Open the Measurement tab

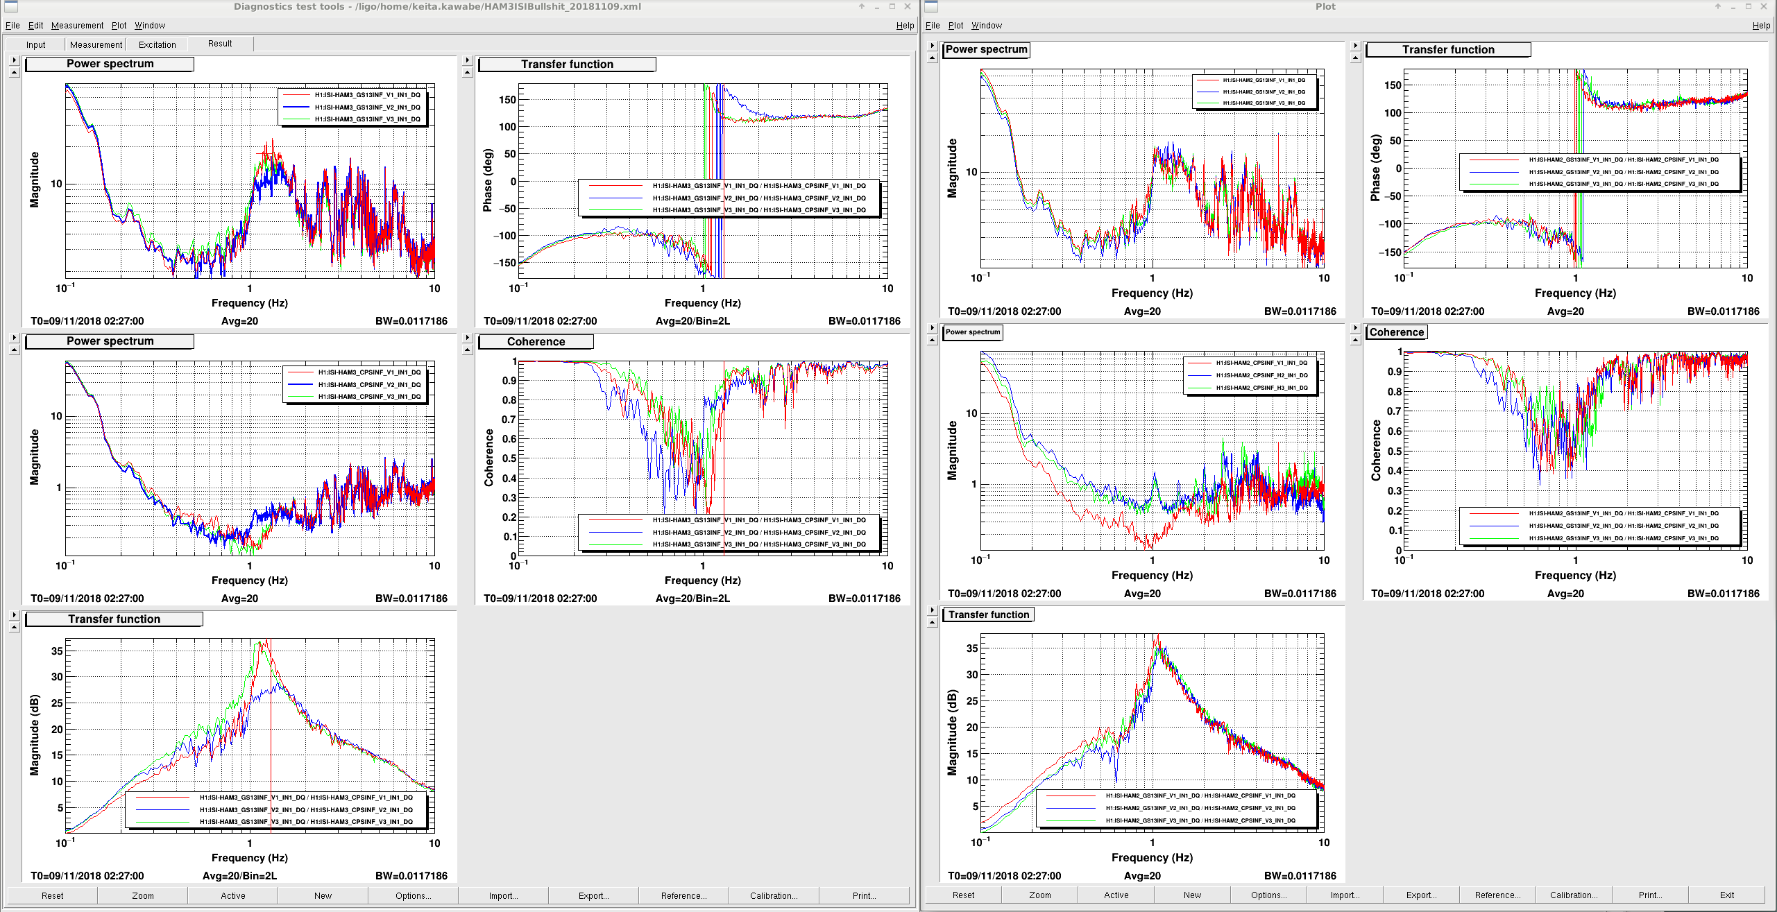(x=96, y=44)
